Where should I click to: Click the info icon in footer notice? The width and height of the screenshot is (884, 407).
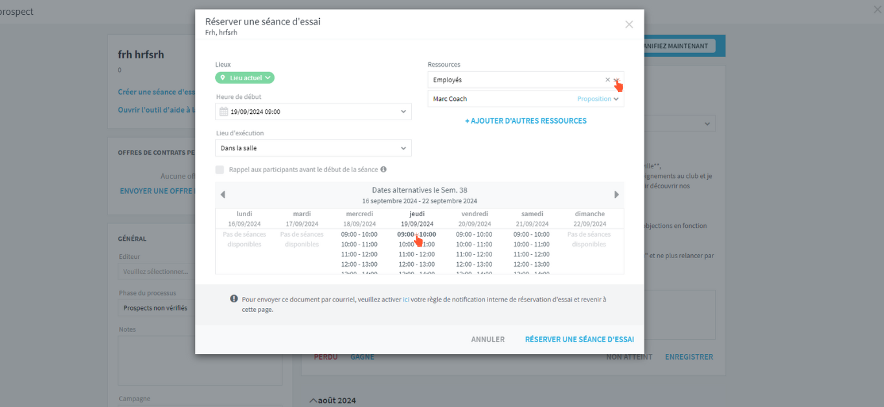coord(234,299)
